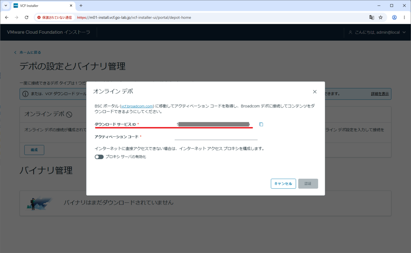Click the browser forward arrow
411x253 pixels.
(x=16, y=17)
